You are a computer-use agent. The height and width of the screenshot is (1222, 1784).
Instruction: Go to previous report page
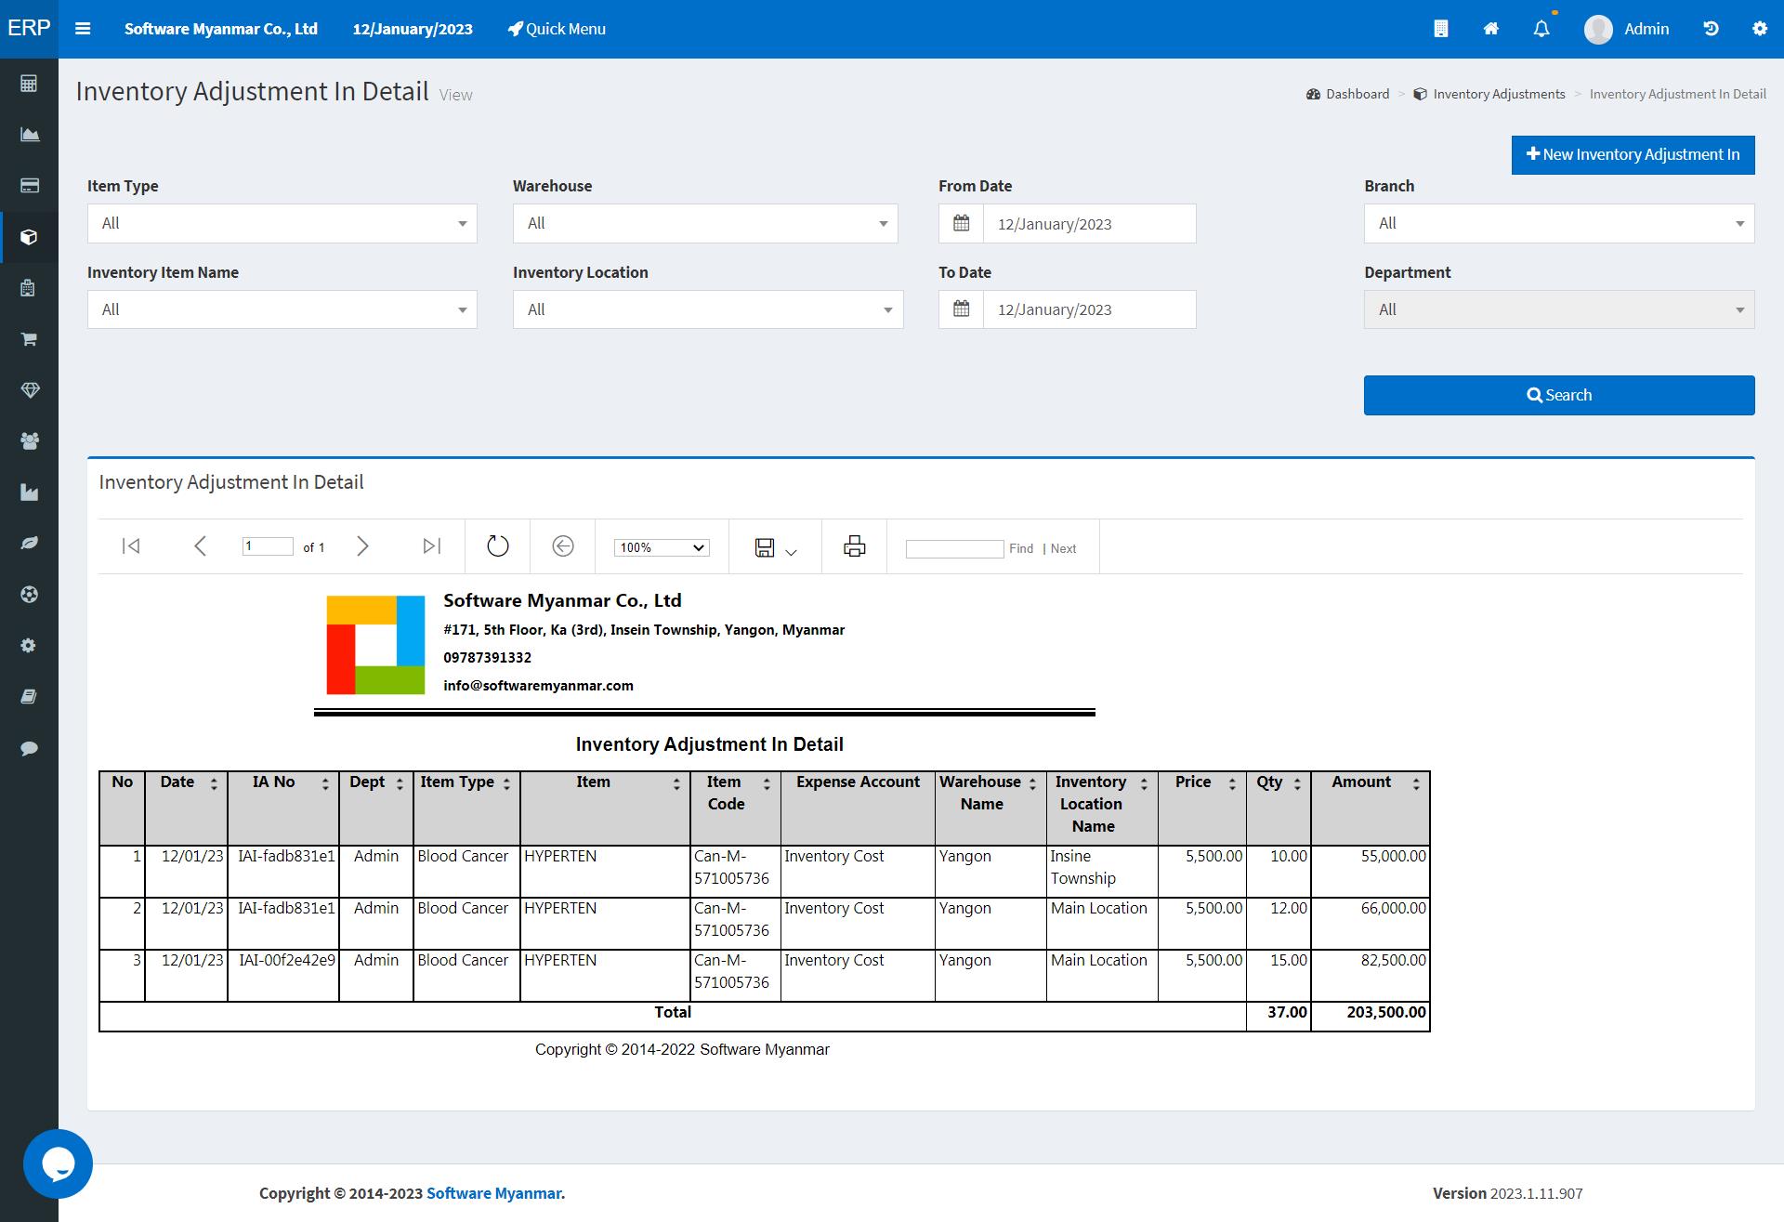click(x=200, y=546)
